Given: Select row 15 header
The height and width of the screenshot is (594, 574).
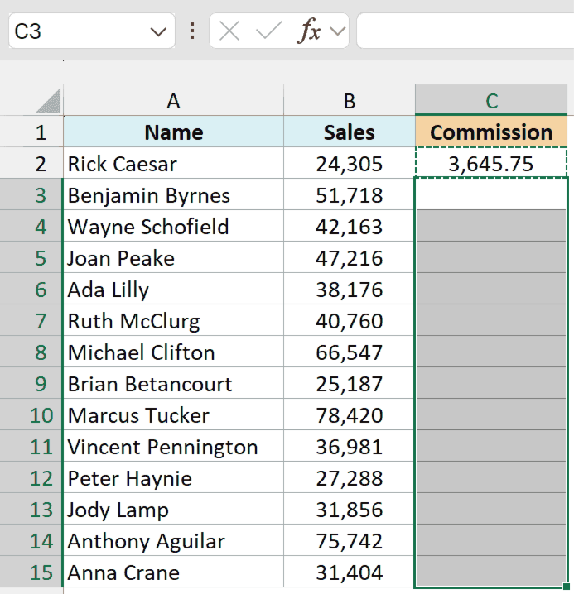Looking at the screenshot, I should (x=31, y=572).
